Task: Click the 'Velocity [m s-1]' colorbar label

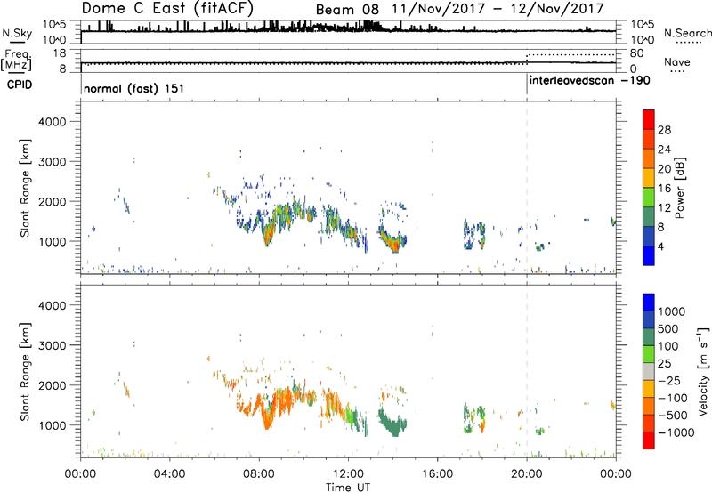Action: click(x=703, y=371)
